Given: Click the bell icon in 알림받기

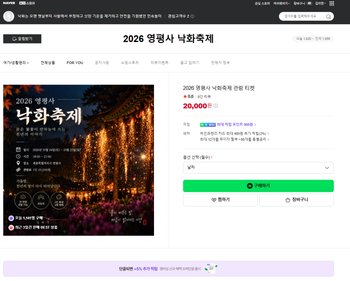Looking at the screenshot, I should tap(14, 39).
